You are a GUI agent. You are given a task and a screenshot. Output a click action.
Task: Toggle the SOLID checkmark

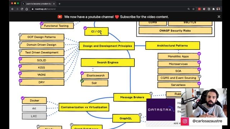click(20, 59)
